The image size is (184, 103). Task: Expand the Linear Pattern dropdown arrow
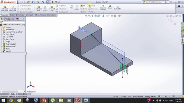(77, 12)
